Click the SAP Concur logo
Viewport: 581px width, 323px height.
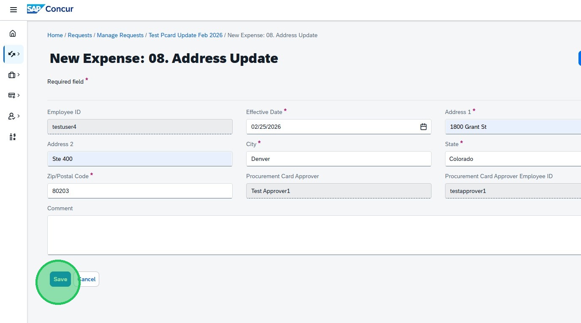50,9
